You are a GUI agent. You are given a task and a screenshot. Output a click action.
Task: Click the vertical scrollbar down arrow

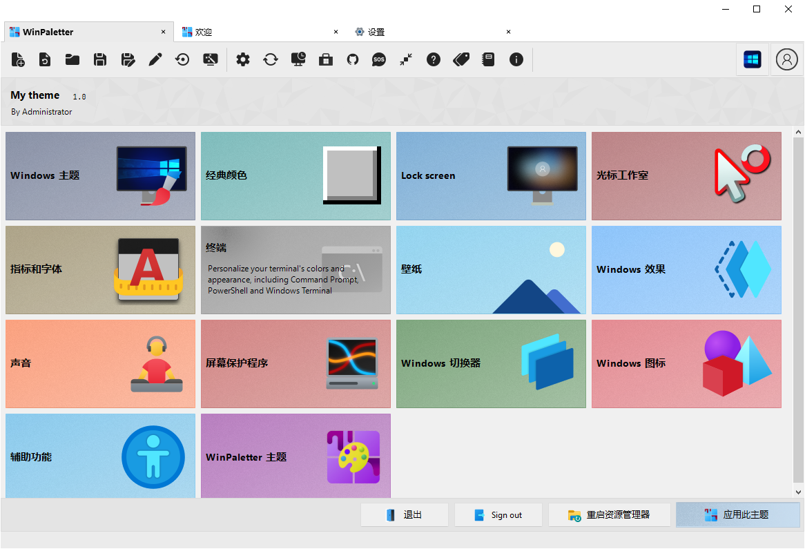[798, 492]
